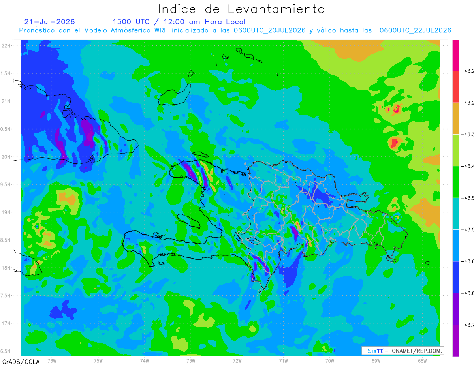Click the "70W" longitude label
Viewport: 474px width, 366px height.
(330, 360)
